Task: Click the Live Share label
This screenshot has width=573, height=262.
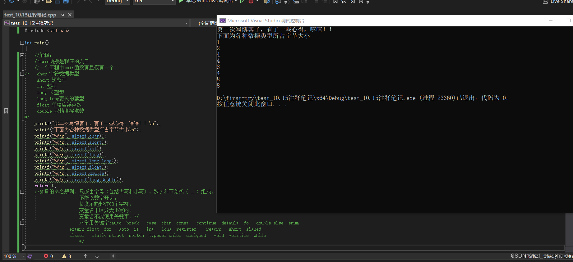Action: [561, 2]
